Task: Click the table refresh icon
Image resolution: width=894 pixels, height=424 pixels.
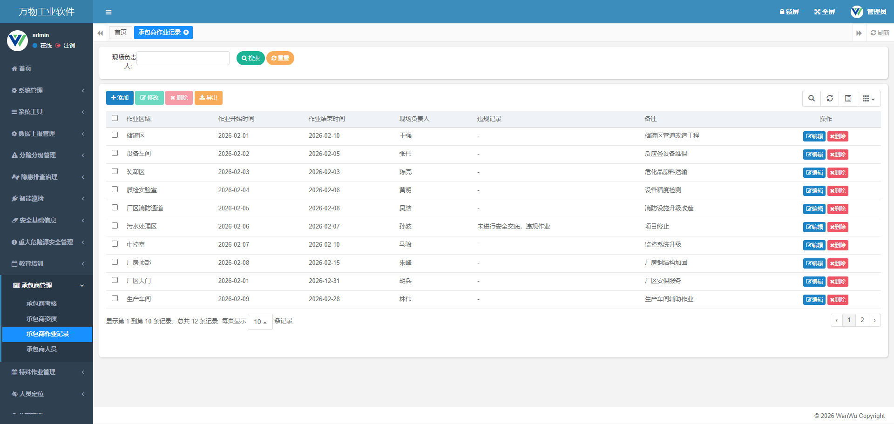Action: [830, 99]
